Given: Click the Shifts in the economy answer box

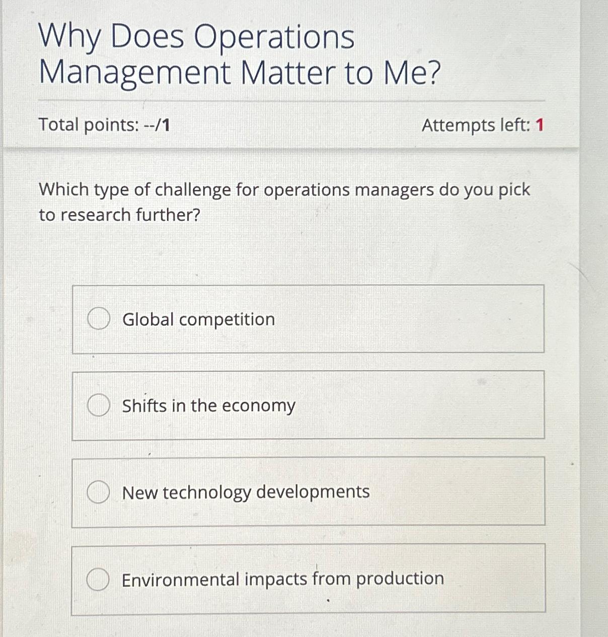Looking at the screenshot, I should [x=309, y=405].
